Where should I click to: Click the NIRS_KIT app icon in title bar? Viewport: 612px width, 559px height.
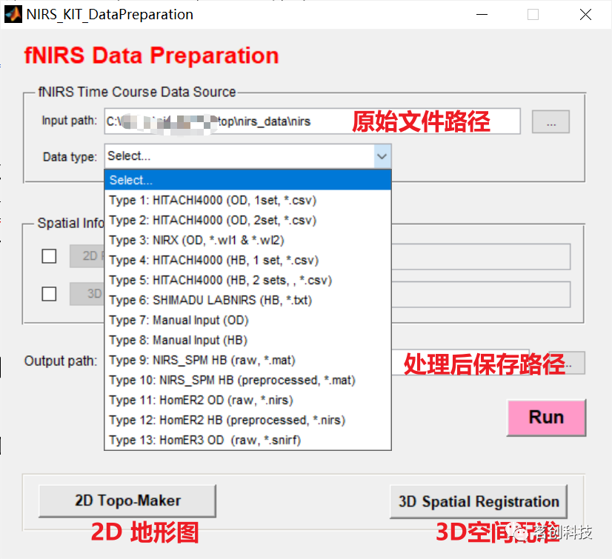[13, 14]
